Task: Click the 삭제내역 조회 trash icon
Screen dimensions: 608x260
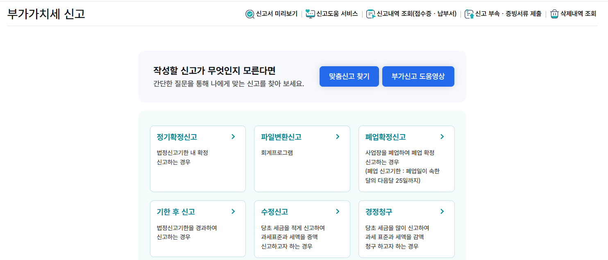Action: [x=554, y=14]
